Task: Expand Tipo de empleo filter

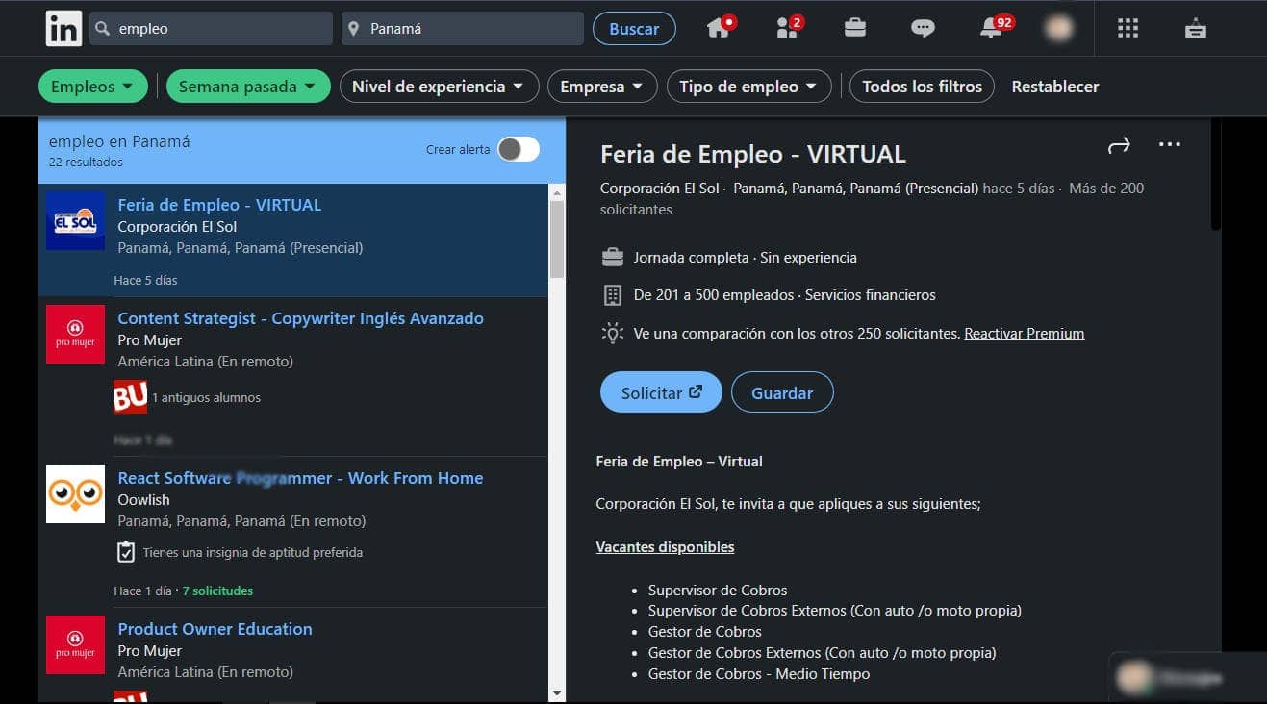Action: click(749, 87)
